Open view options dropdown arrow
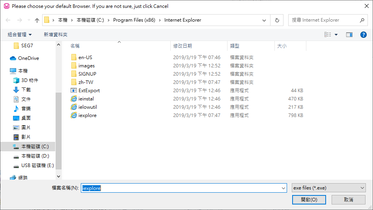Screen dimensions: 373x210 tap(336, 35)
